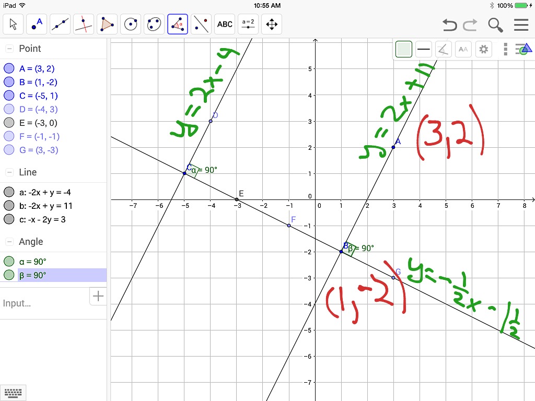Collapse the Point section
The height and width of the screenshot is (401, 535).
(x=9, y=49)
